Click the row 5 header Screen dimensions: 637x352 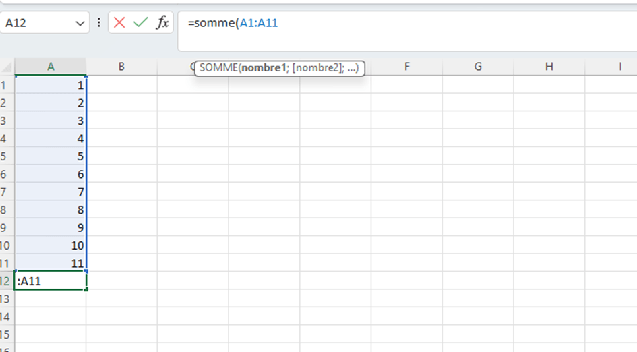pos(7,156)
